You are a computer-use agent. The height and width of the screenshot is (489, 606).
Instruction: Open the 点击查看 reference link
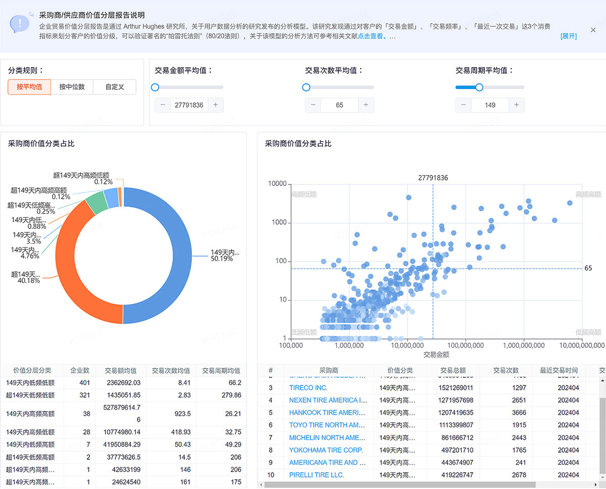point(373,36)
